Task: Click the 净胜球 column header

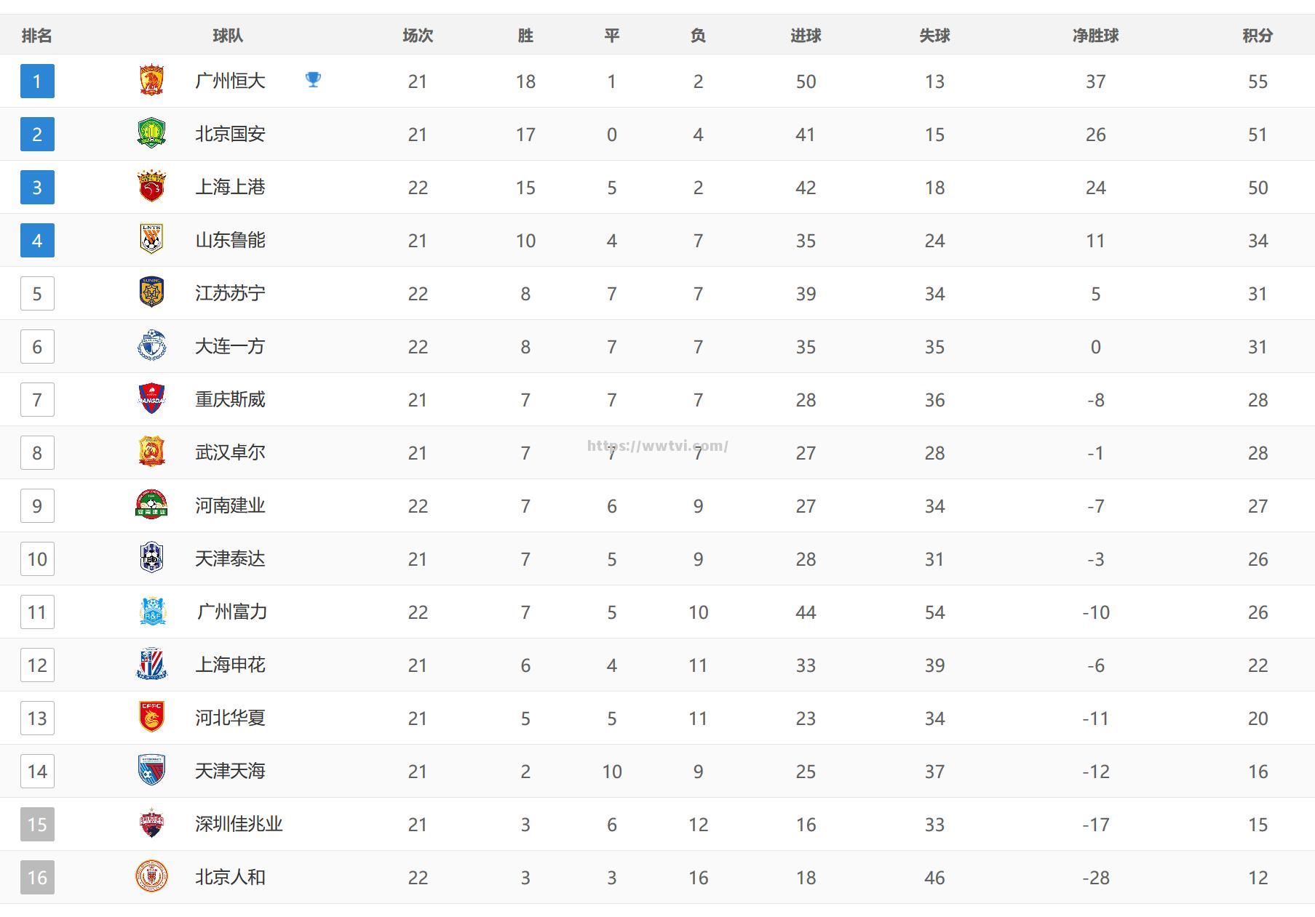Action: pyautogui.click(x=1095, y=36)
